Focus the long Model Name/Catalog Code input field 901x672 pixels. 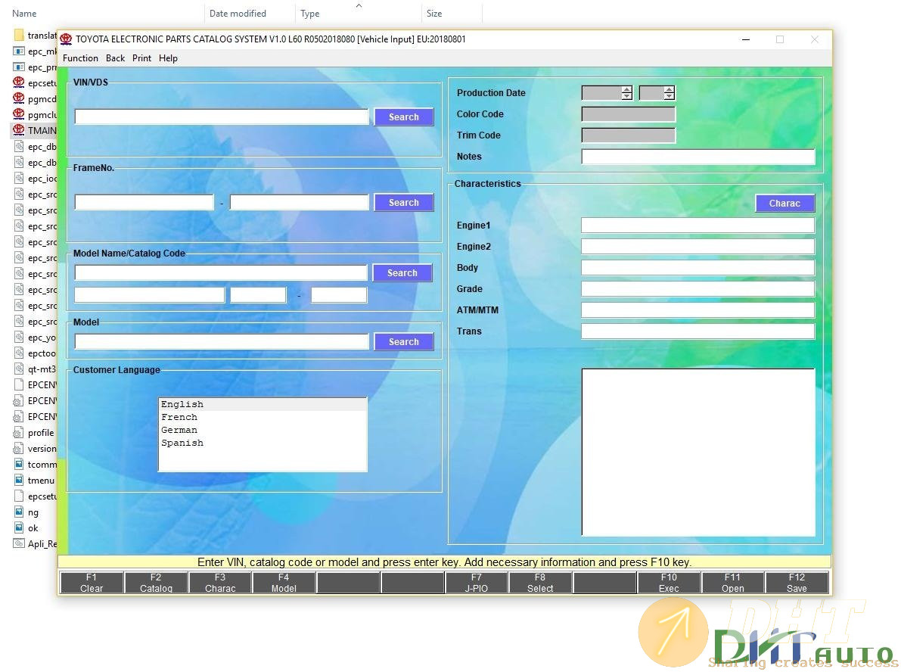coord(221,272)
